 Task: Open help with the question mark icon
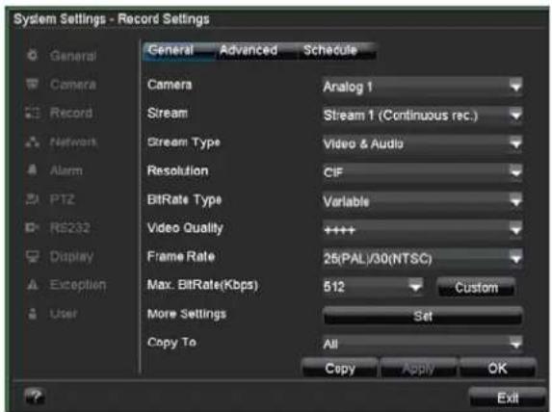[35, 397]
